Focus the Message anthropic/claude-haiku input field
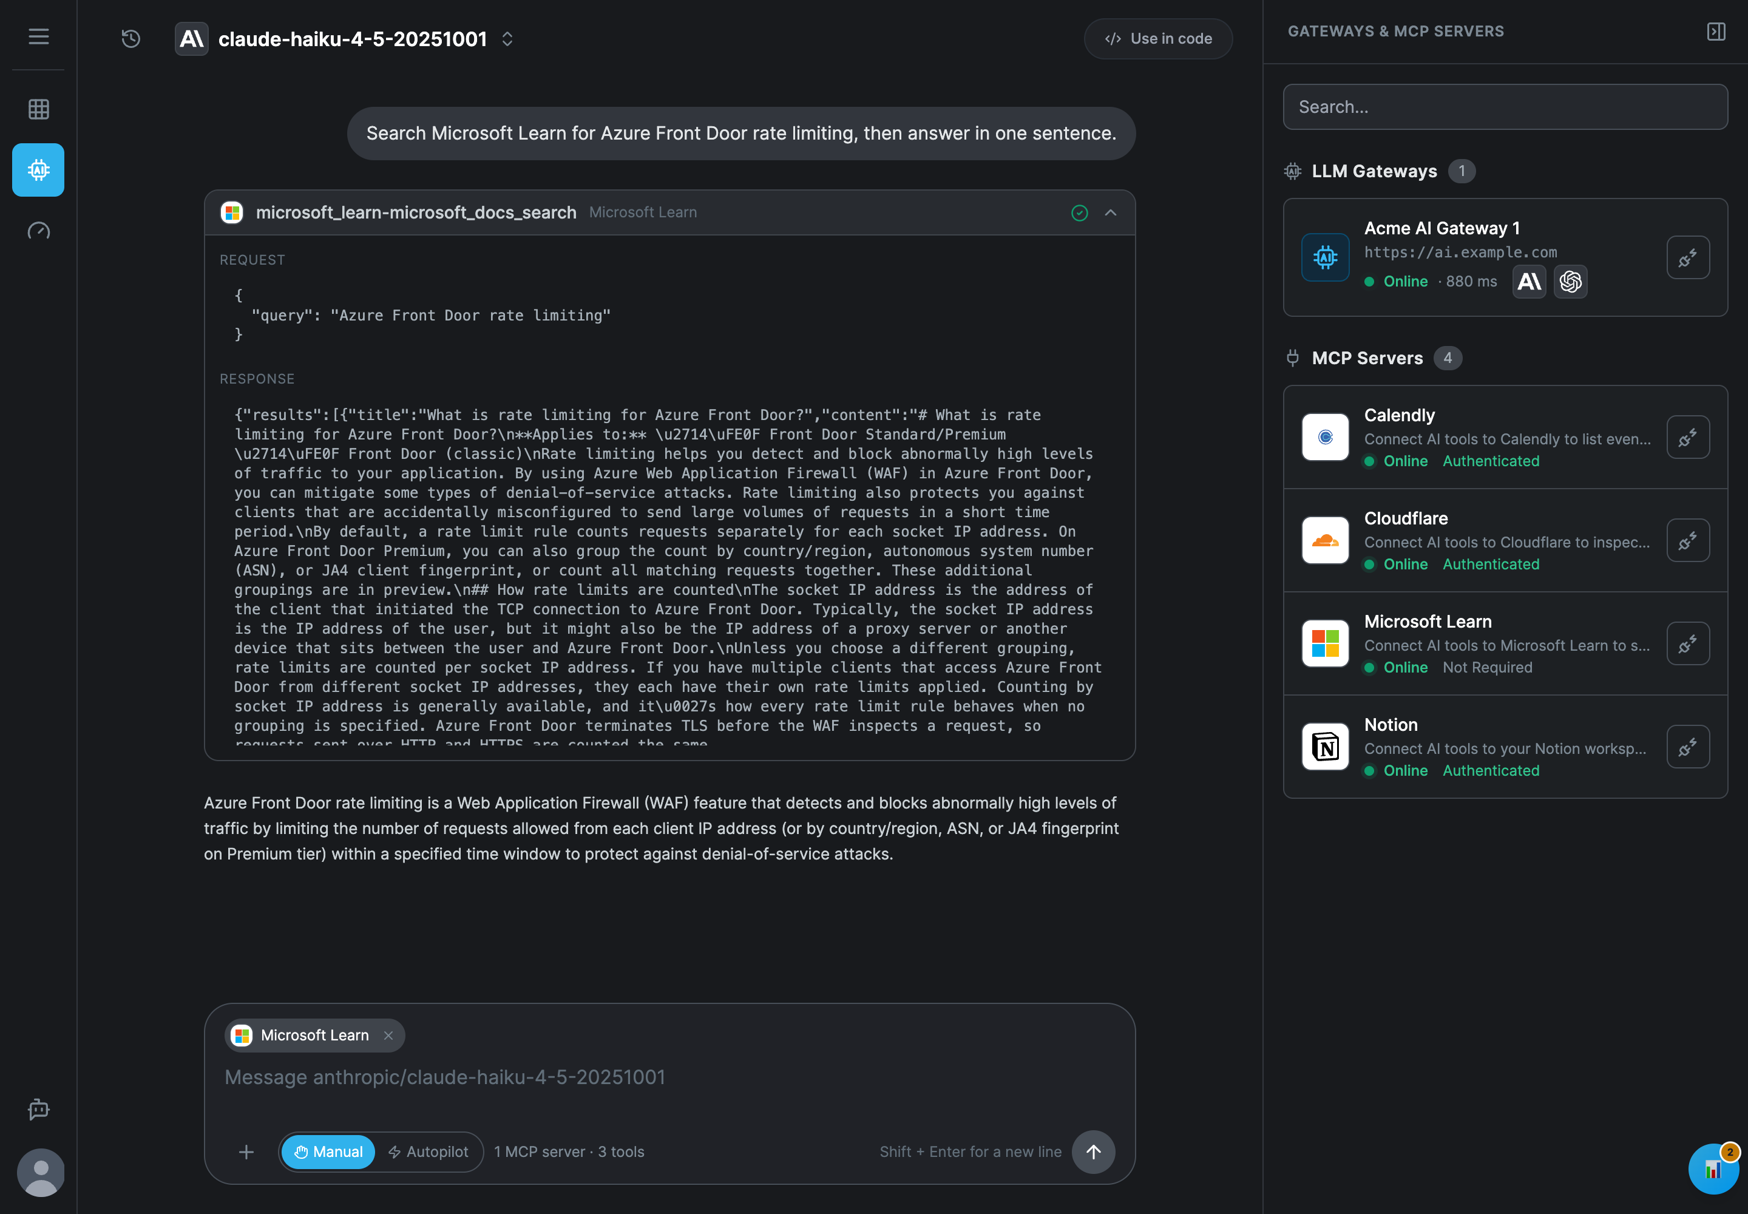The height and width of the screenshot is (1214, 1748). [x=669, y=1077]
